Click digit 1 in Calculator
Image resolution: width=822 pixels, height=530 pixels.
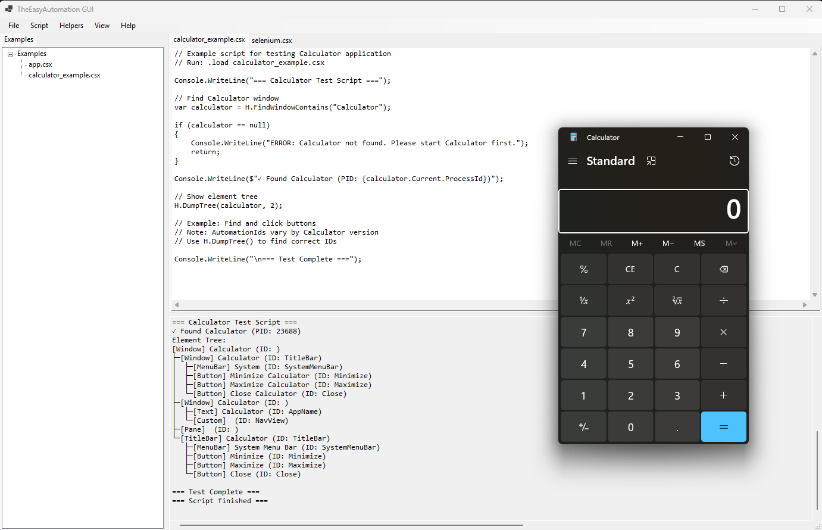(584, 395)
